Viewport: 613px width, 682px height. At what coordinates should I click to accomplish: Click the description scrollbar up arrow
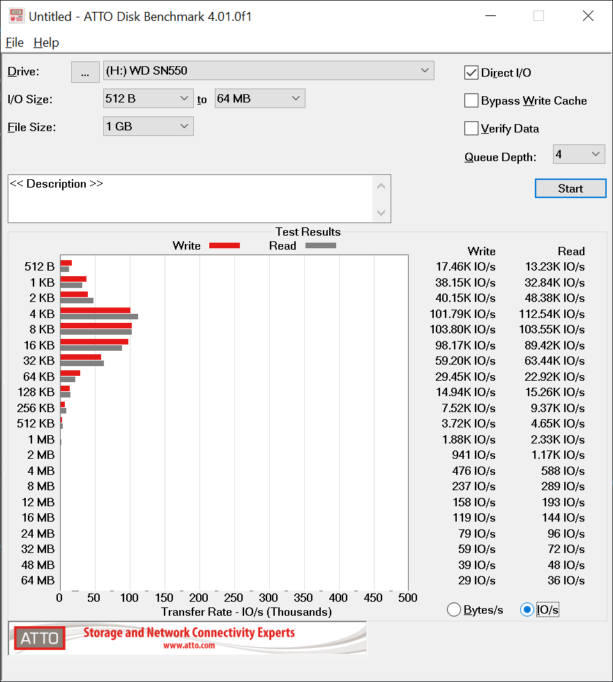coord(381,186)
